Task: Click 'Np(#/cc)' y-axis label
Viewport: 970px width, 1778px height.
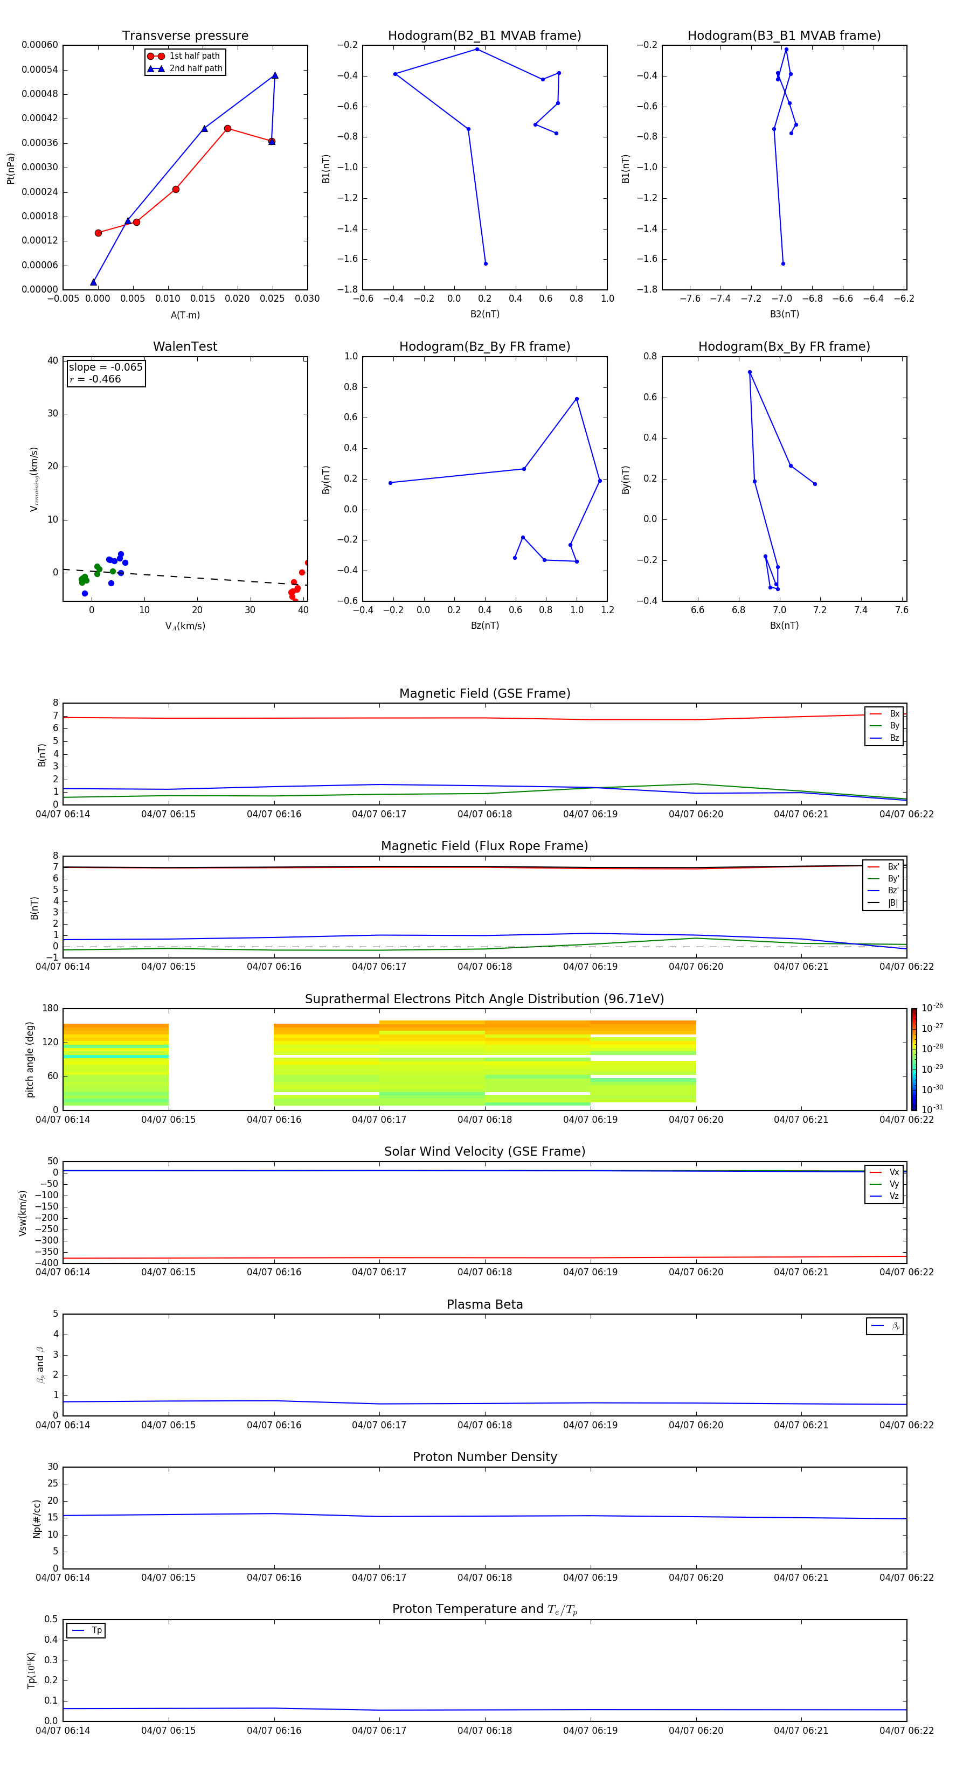Action: [37, 1518]
